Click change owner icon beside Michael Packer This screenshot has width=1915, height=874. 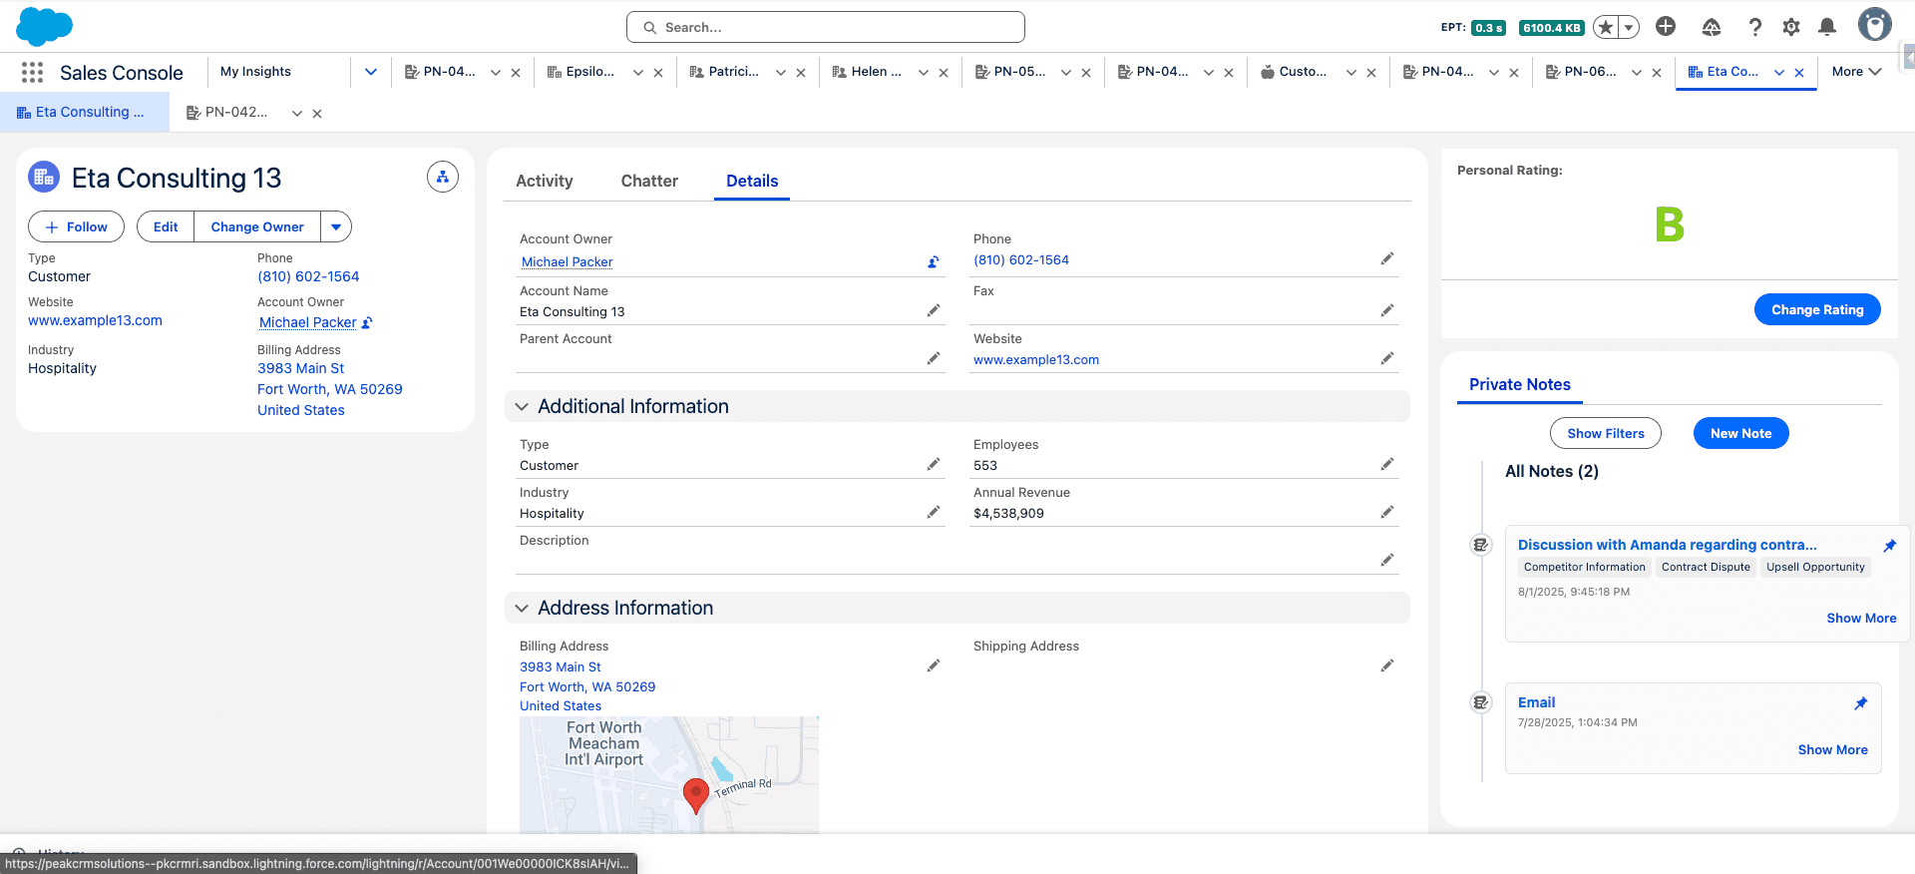tap(934, 262)
